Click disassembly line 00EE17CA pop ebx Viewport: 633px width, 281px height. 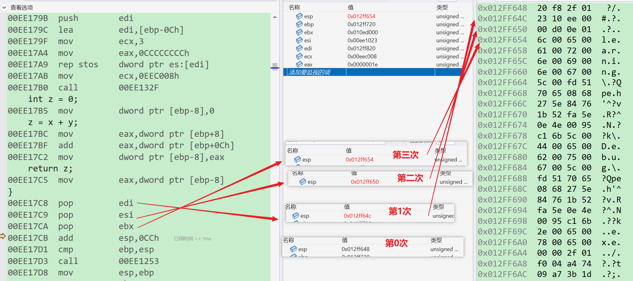point(71,226)
